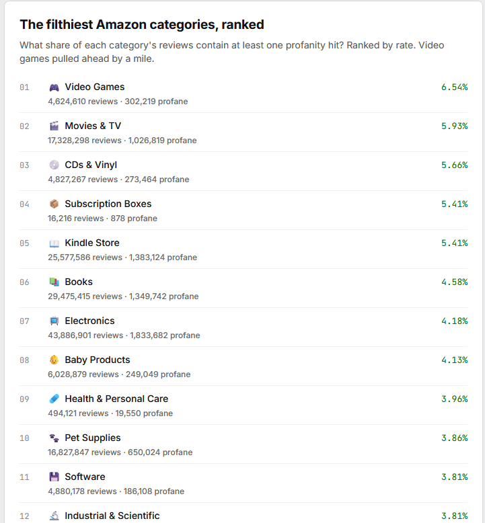Click the Baby Products baby face icon
Image resolution: width=485 pixels, height=523 pixels.
[54, 360]
